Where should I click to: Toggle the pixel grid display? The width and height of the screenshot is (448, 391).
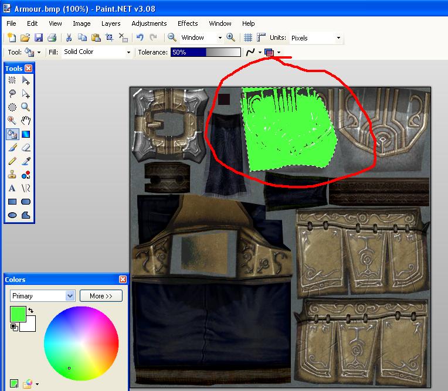tap(248, 38)
